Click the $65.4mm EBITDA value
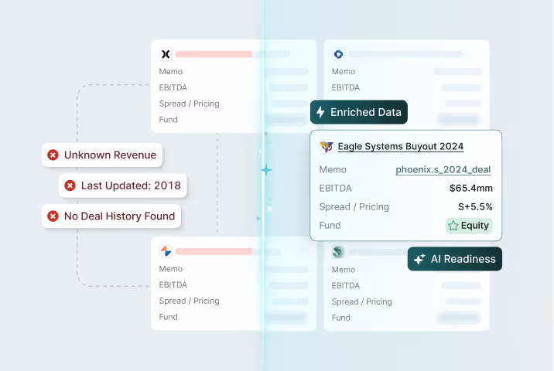This screenshot has width=554, height=371. pos(471,188)
